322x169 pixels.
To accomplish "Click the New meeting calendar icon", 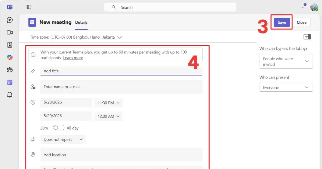I will pos(32,22).
